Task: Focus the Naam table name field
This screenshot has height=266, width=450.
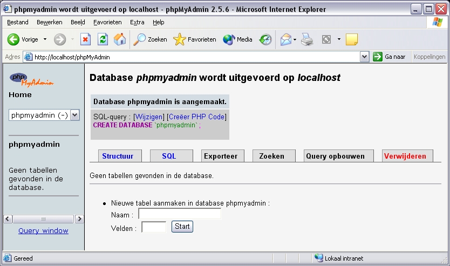Action: pyautogui.click(x=180, y=214)
